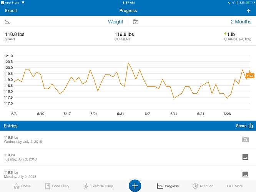Tap the 6/28 date label on chart

click(x=227, y=114)
